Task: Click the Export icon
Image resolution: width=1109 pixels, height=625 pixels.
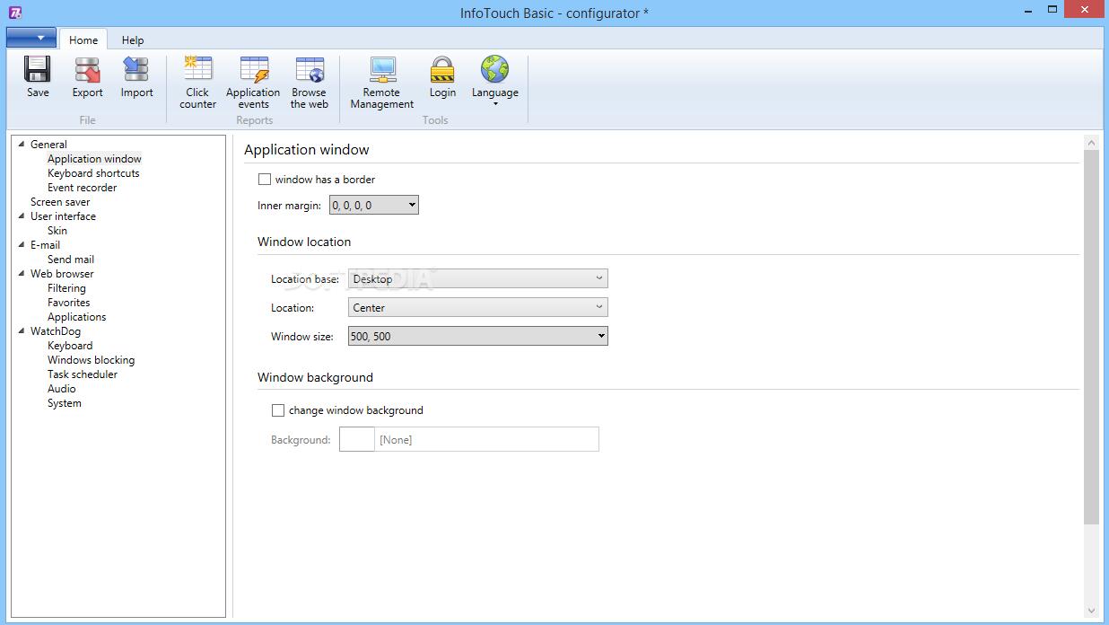Action: click(x=86, y=76)
